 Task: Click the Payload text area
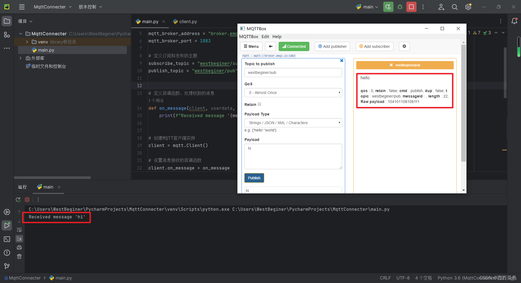[x=293, y=156]
